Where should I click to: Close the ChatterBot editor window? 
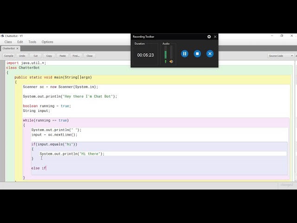pyautogui.click(x=292, y=36)
